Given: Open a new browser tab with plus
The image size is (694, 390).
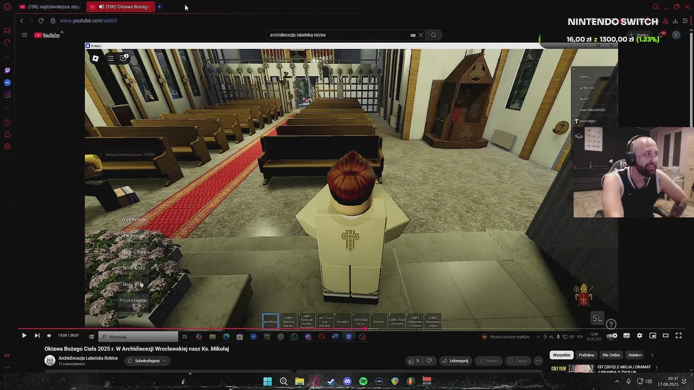Looking at the screenshot, I should click(159, 7).
